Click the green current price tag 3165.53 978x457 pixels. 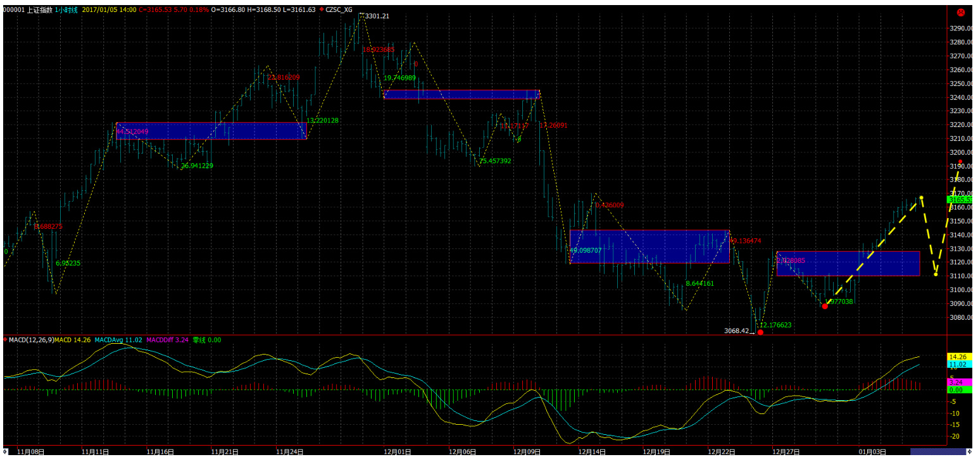click(x=960, y=200)
